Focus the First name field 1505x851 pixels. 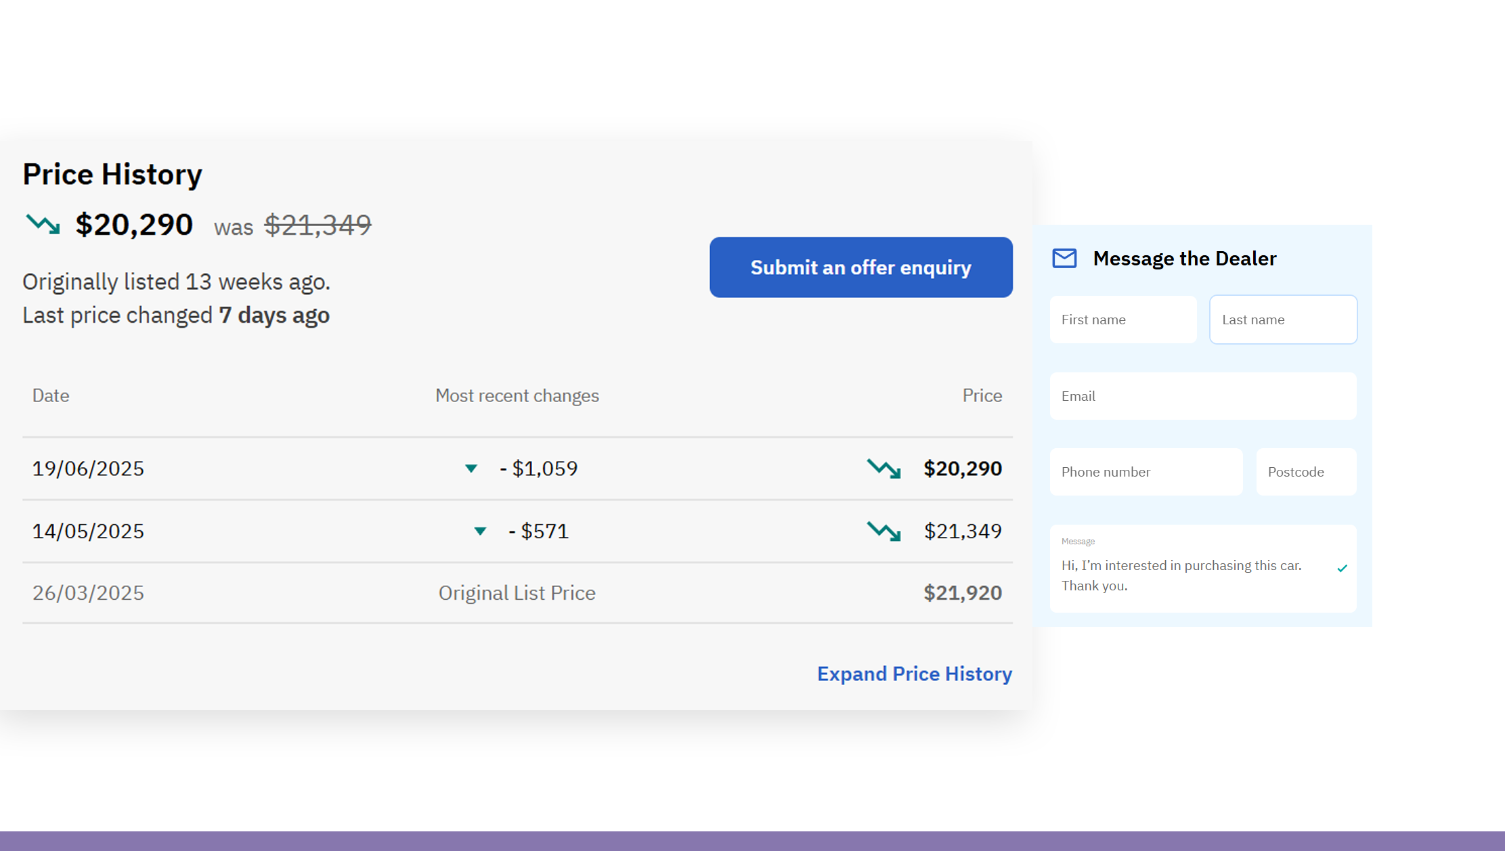pyautogui.click(x=1123, y=320)
